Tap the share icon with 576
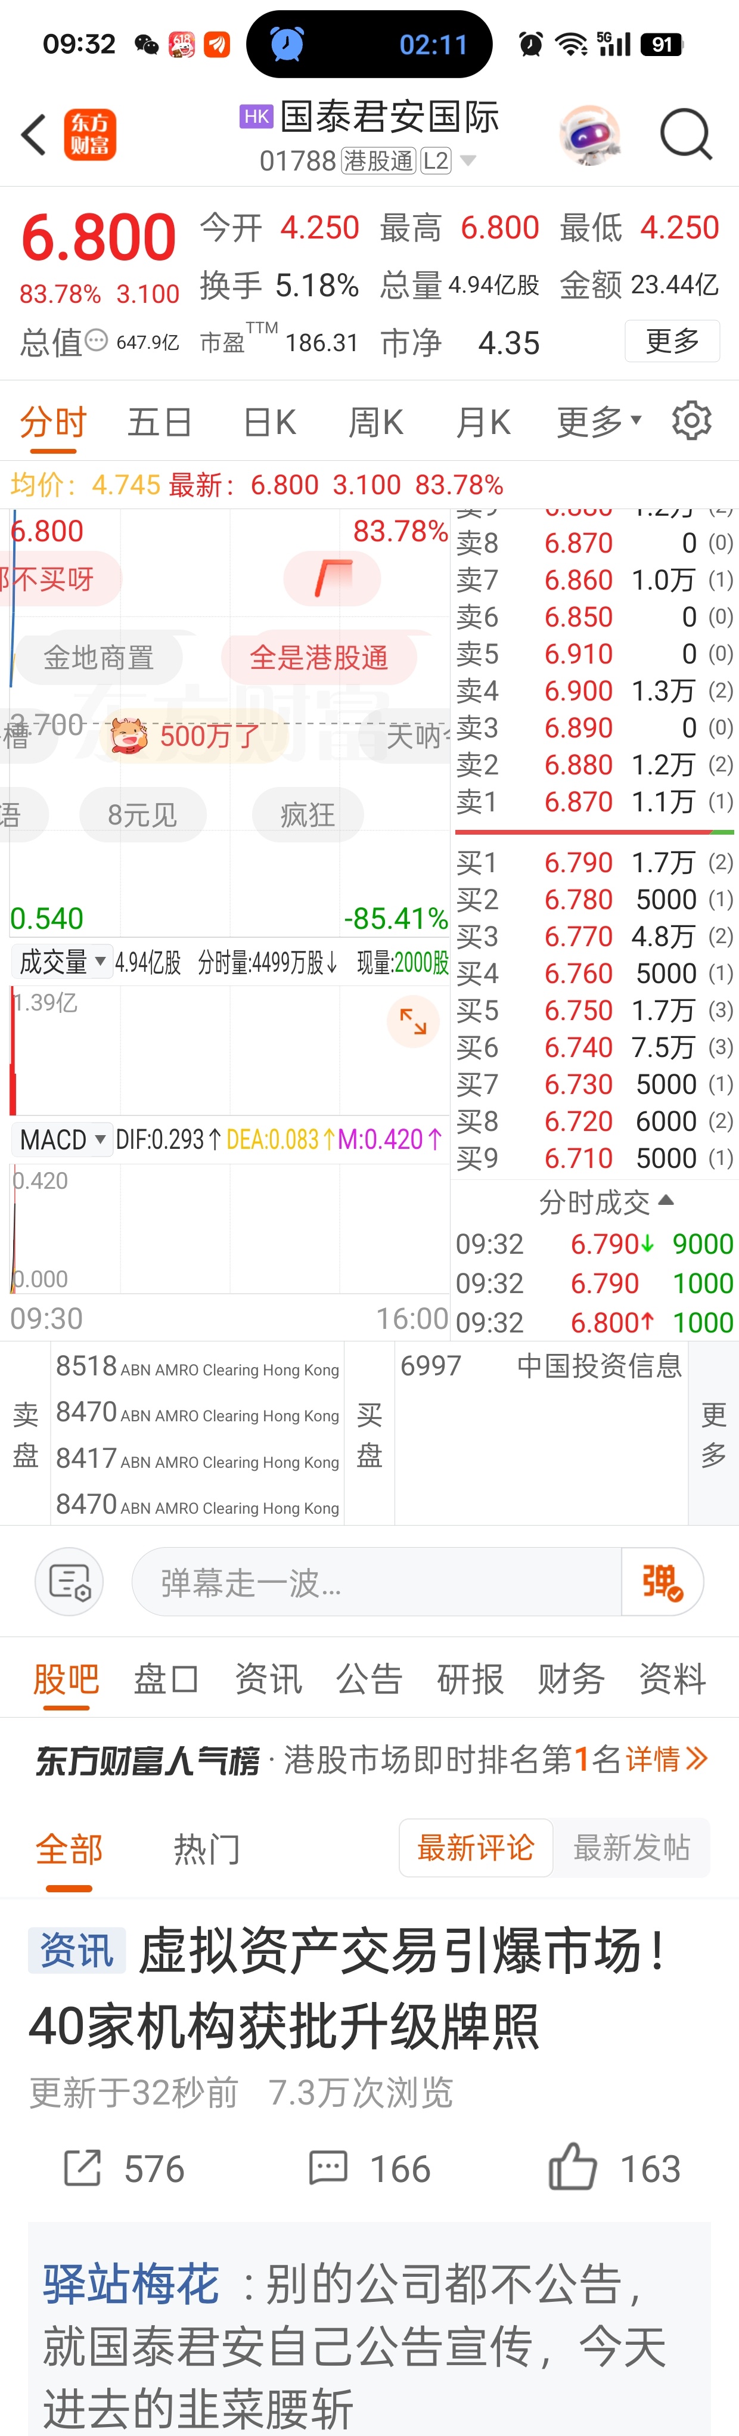Screen dimensions: 739x2436 81,2168
